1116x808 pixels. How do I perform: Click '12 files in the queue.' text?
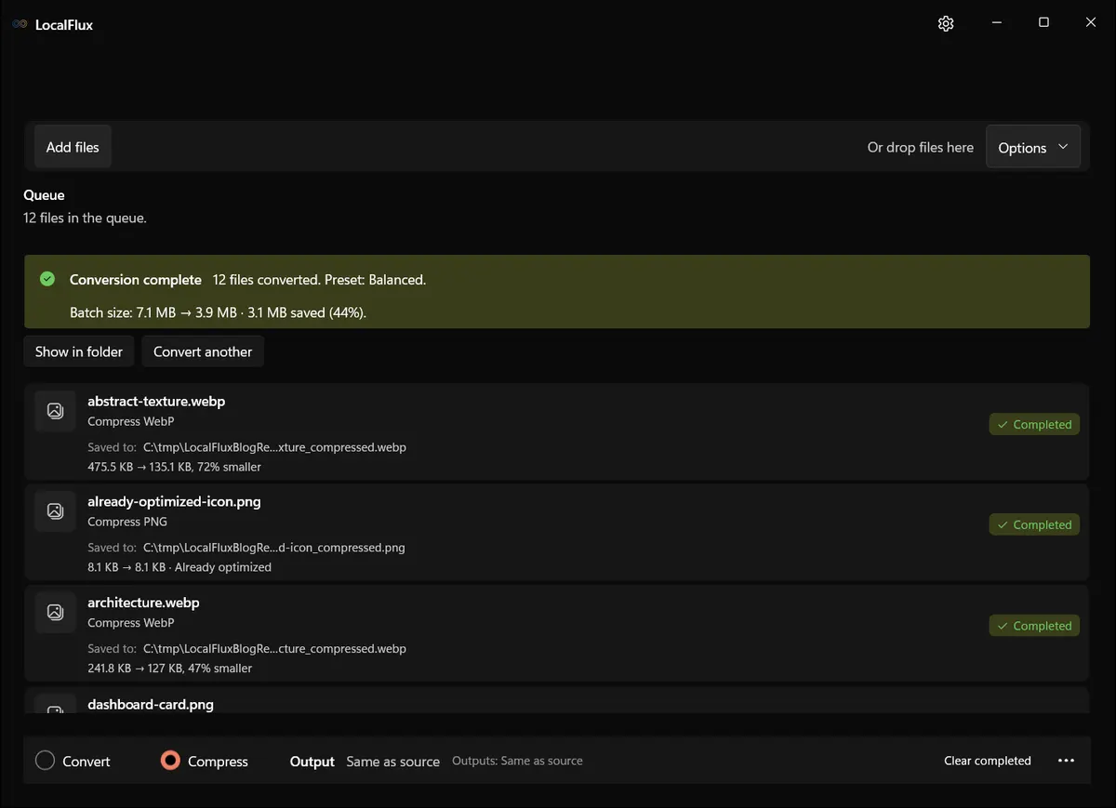tap(85, 218)
